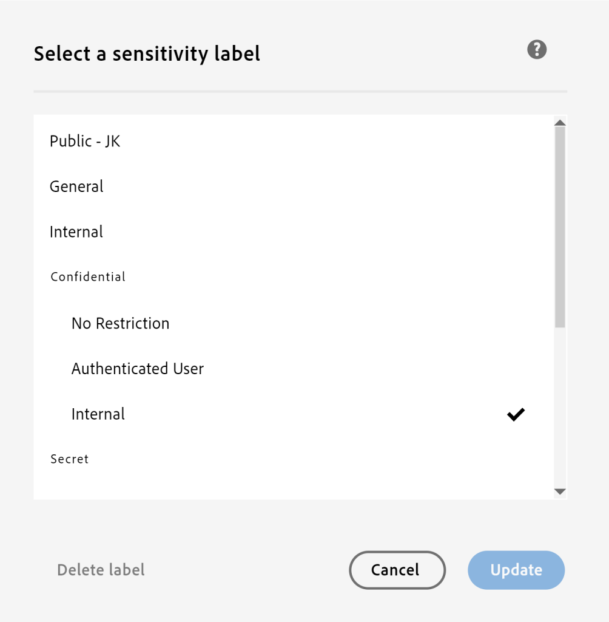
Task: Click the Update button
Action: (516, 570)
